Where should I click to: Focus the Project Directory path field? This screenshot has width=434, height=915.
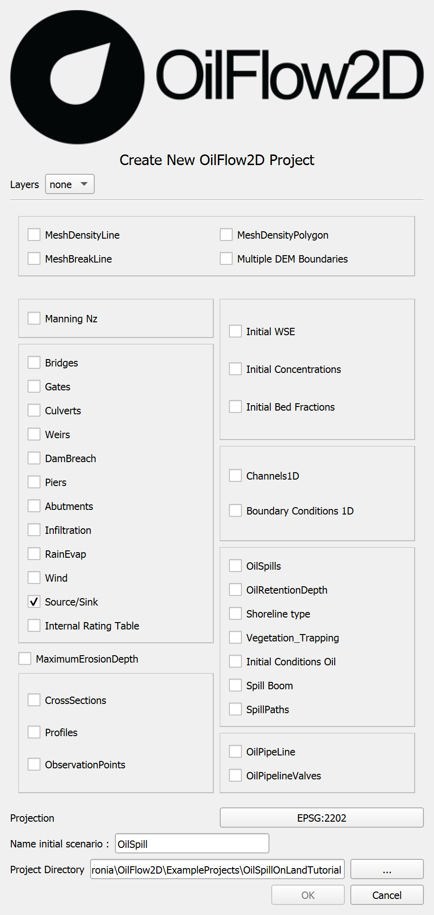click(217, 869)
